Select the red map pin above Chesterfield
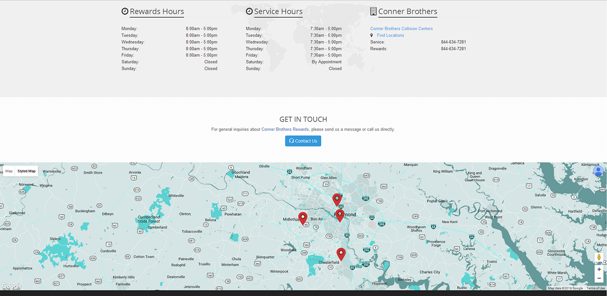 point(341,254)
